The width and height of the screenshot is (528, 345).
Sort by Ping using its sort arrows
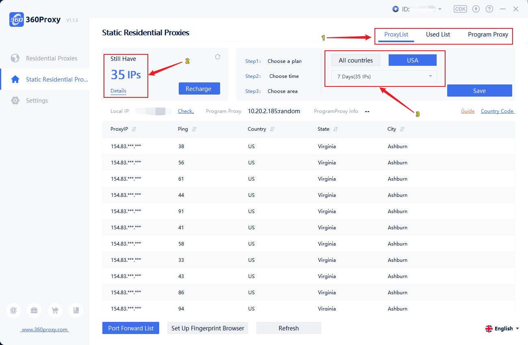[194, 129]
